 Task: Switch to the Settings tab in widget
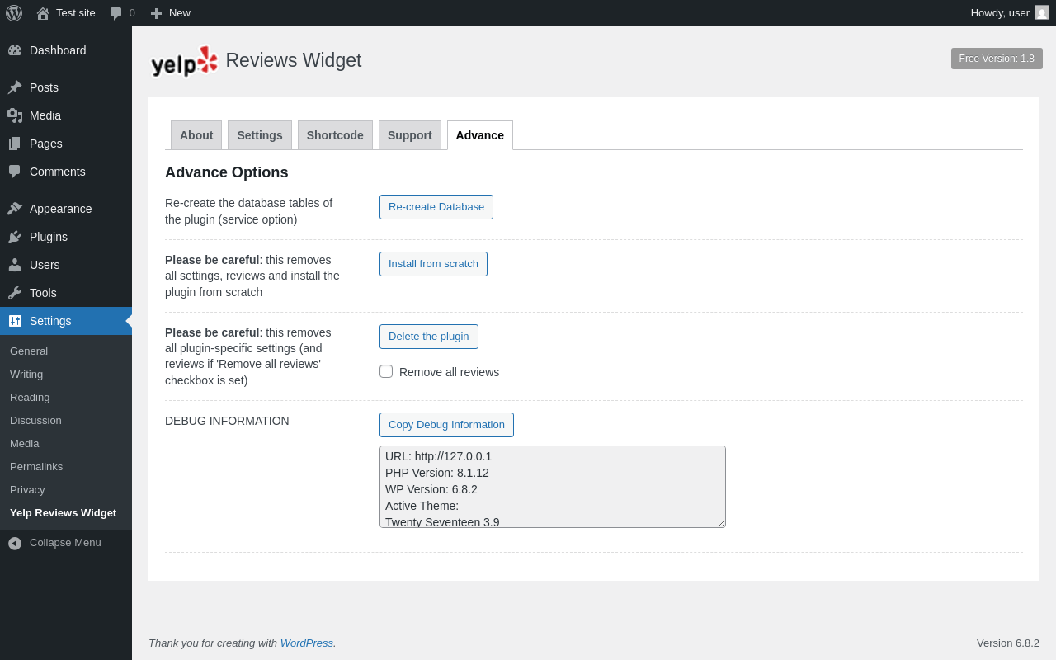260,135
